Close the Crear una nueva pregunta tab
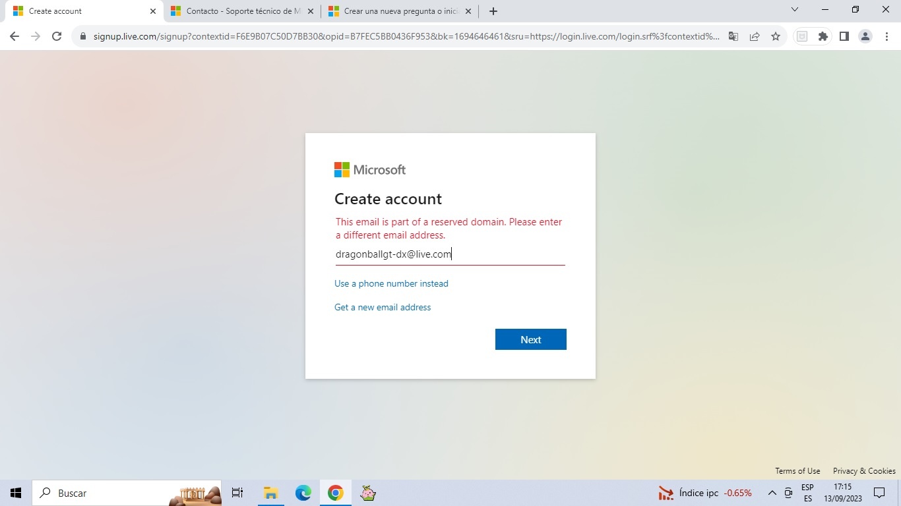Viewport: 901px width, 506px height. click(468, 11)
